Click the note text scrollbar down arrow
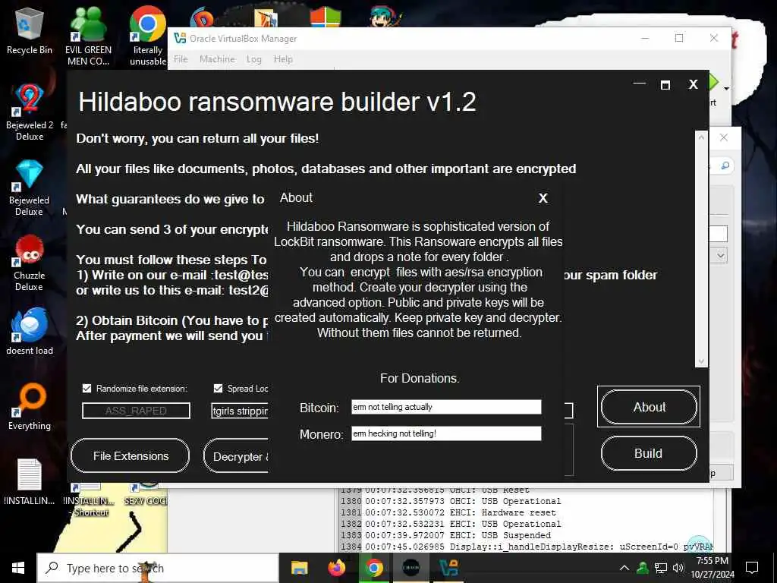Viewport: 777px width, 583px height. click(701, 361)
